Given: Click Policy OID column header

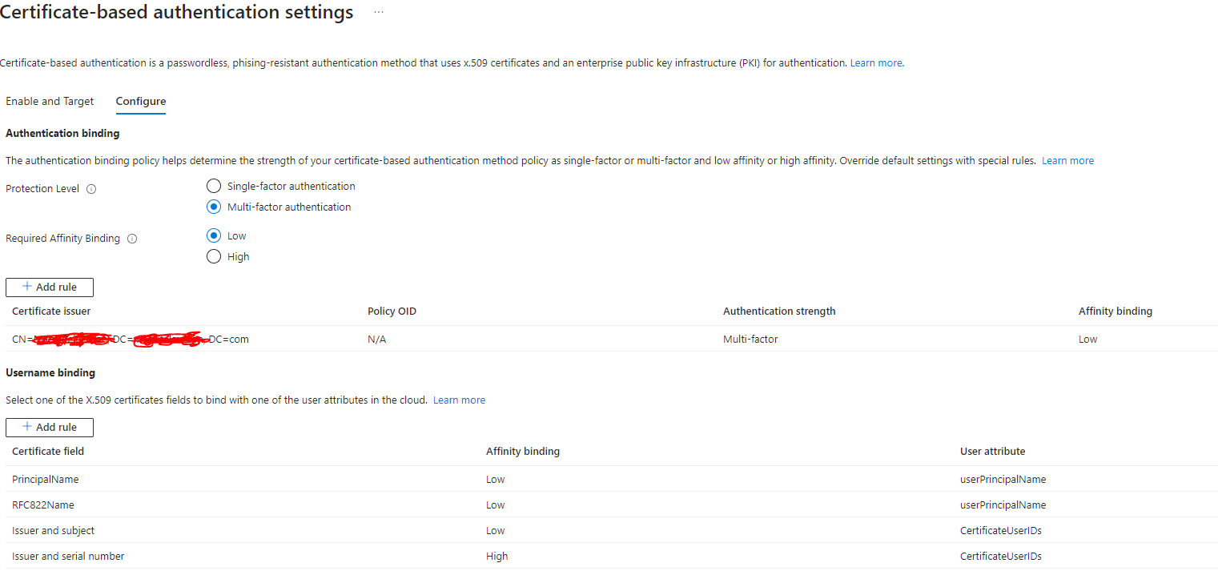Looking at the screenshot, I should coord(392,311).
